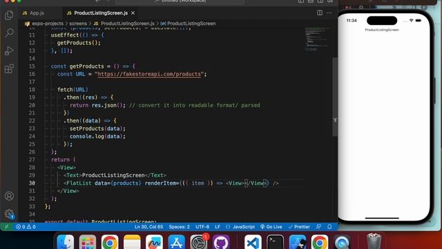Click the feedback icon in the status bar
The image size is (442, 249).
(x=318, y=227)
